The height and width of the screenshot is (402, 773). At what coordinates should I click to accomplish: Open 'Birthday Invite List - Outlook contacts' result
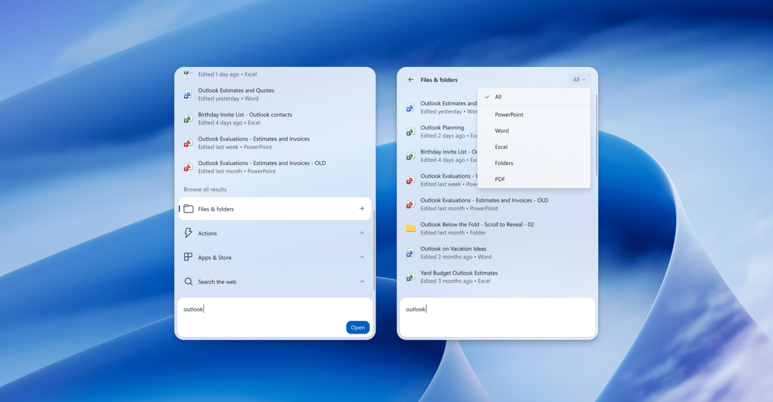coord(275,119)
